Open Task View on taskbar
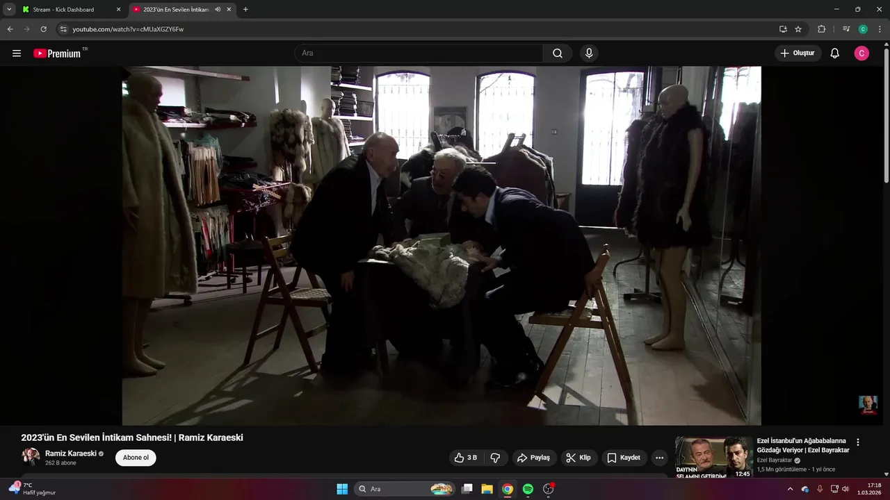This screenshot has height=500, width=890. pyautogui.click(x=467, y=489)
